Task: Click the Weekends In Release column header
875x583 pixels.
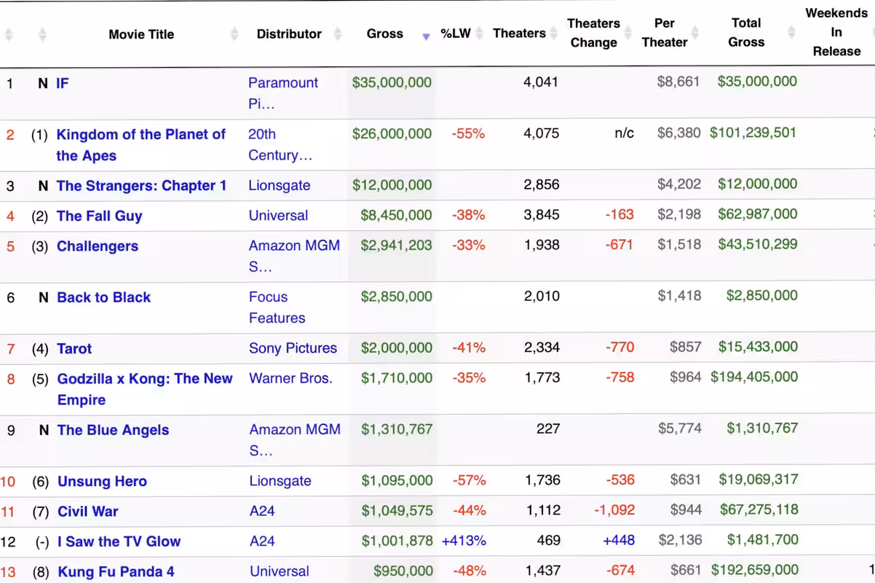Action: [836, 32]
